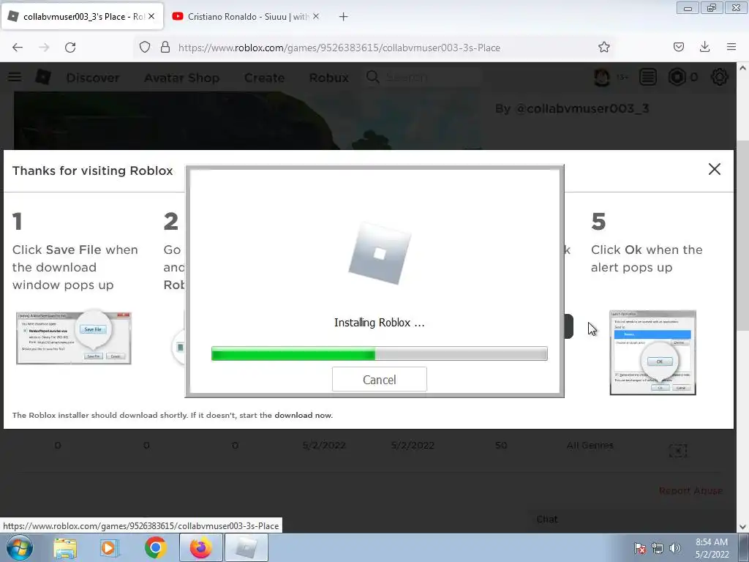Screen dimensions: 749x562
Task: Open the tracking protection shield panel
Action: pyautogui.click(x=145, y=48)
